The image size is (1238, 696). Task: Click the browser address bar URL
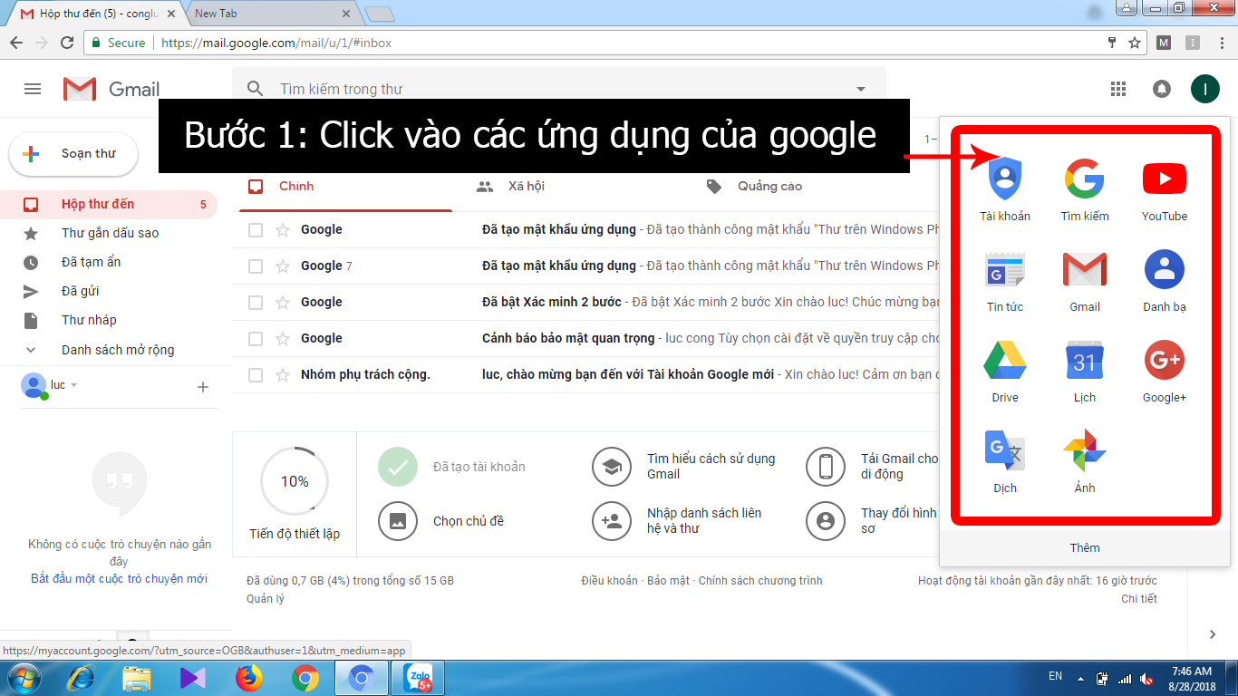tap(276, 43)
